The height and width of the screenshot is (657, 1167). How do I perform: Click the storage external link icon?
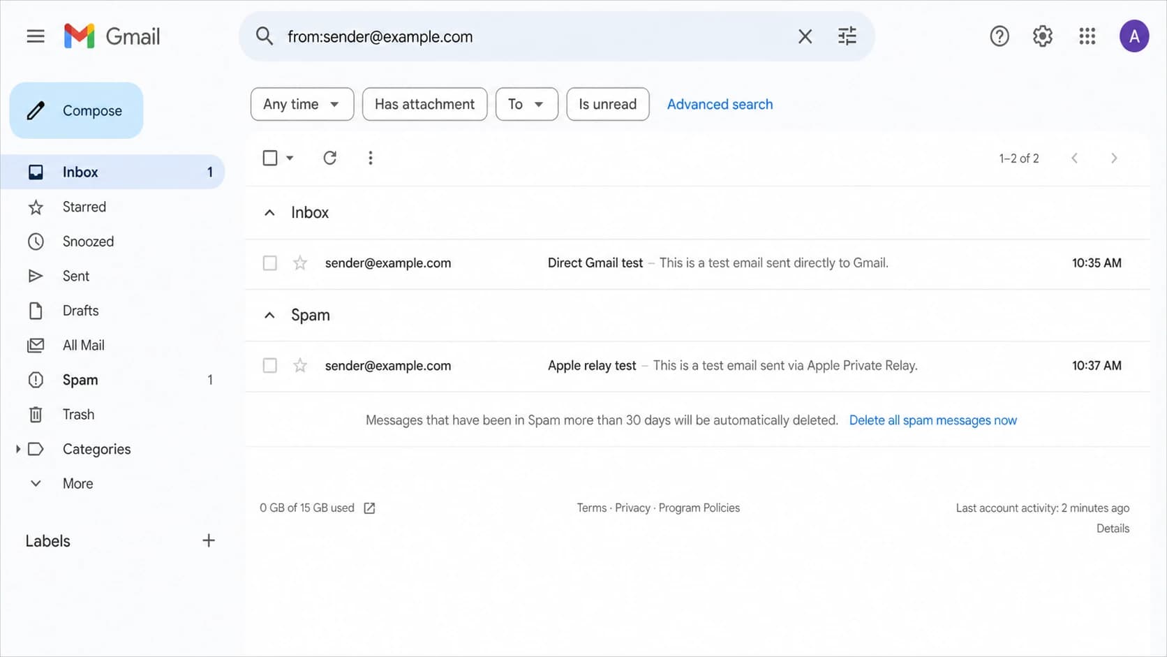[369, 508]
